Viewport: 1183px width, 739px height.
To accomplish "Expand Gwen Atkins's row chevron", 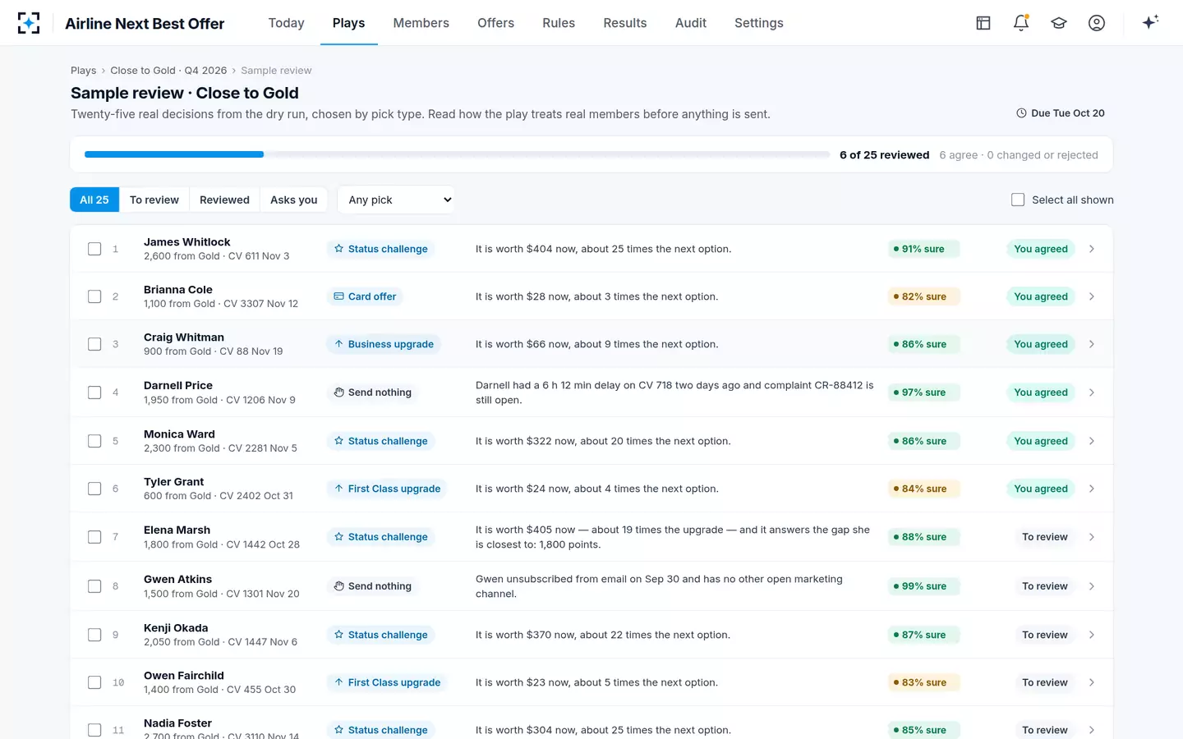I will click(x=1092, y=586).
